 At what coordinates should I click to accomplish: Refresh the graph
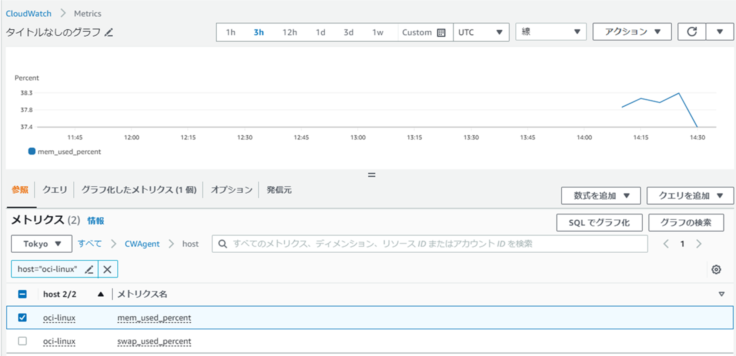pyautogui.click(x=692, y=32)
